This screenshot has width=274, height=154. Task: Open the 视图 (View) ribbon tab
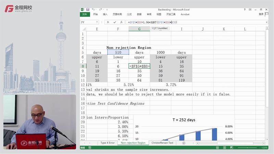(x=159, y=14)
